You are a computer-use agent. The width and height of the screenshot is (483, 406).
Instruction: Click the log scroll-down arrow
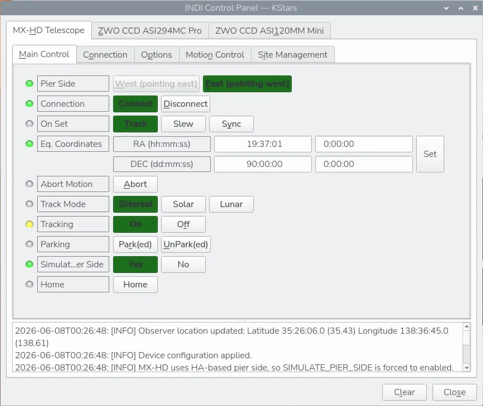(467, 368)
